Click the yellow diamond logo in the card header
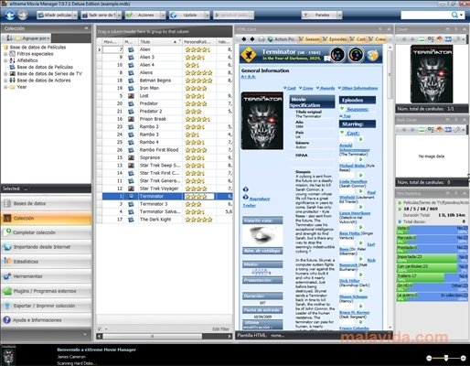The width and height of the screenshot is (470, 366). click(249, 55)
